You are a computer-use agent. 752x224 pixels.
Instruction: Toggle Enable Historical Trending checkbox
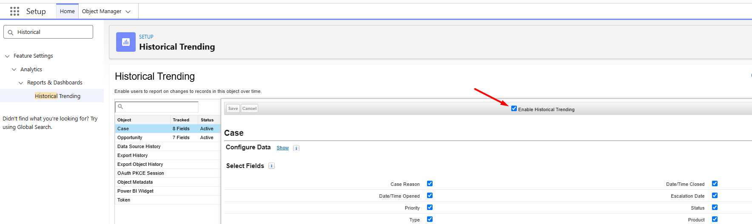tap(514, 109)
